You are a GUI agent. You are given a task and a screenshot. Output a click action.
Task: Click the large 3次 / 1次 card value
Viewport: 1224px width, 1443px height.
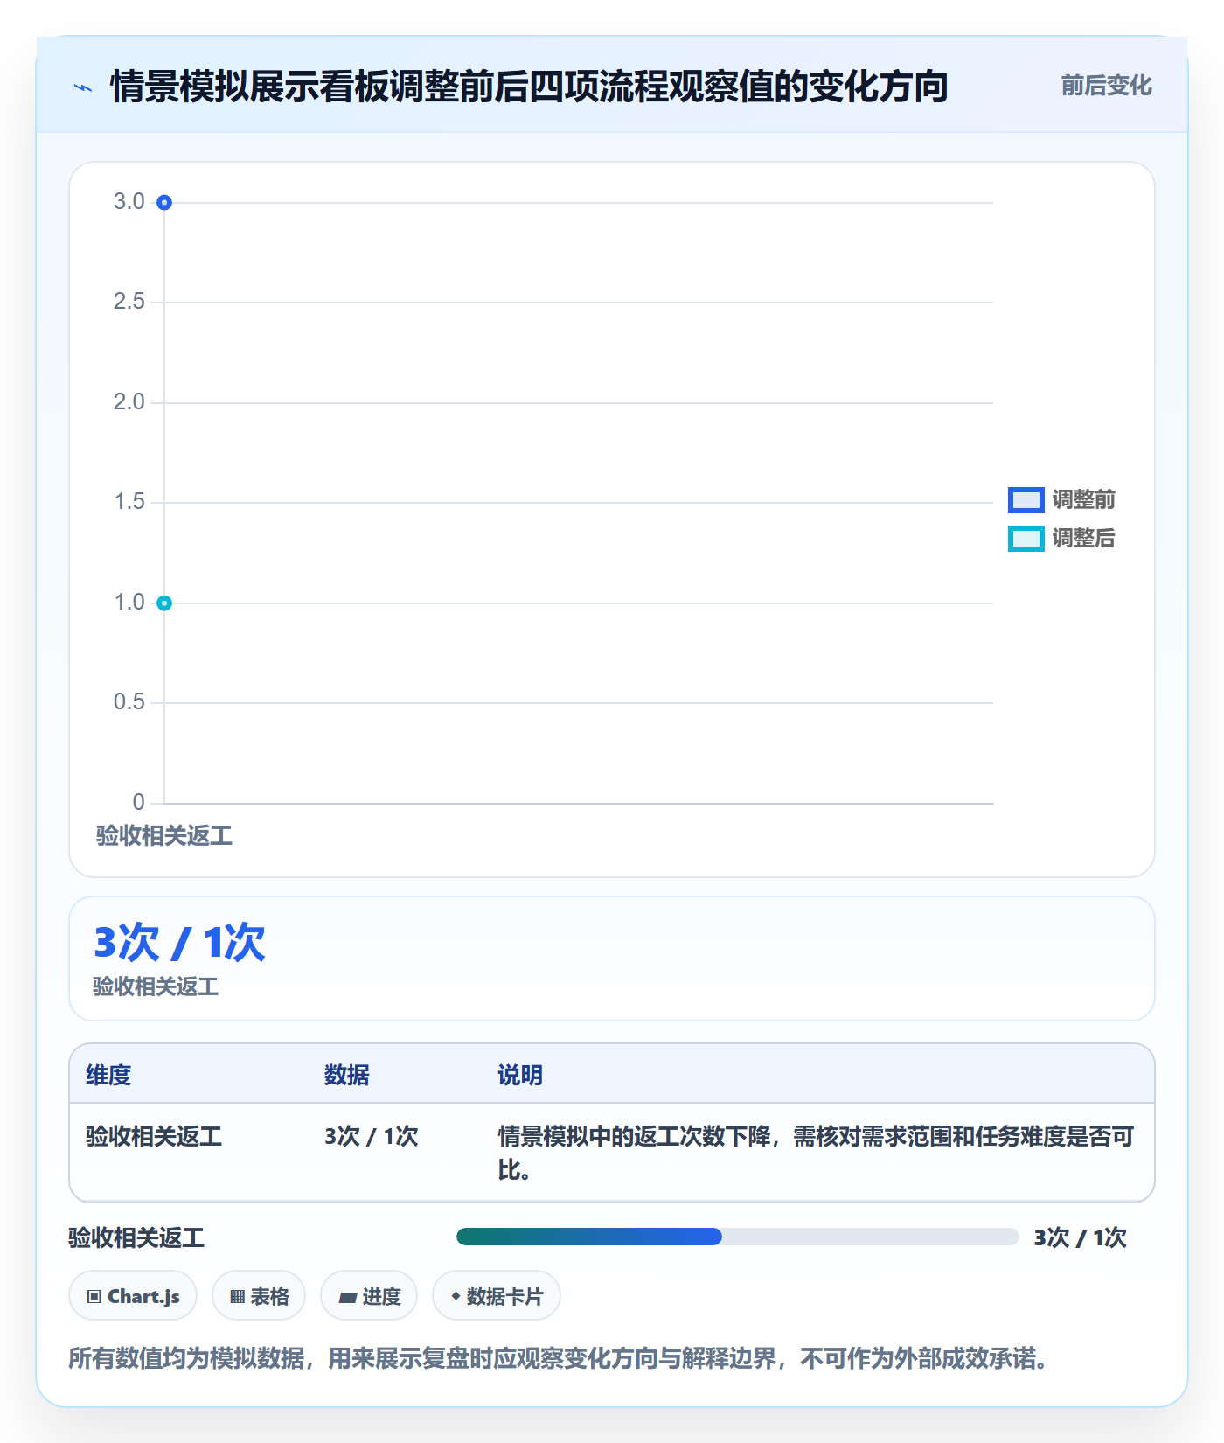(179, 943)
